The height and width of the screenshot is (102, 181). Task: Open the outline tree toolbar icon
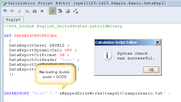[60, 11]
